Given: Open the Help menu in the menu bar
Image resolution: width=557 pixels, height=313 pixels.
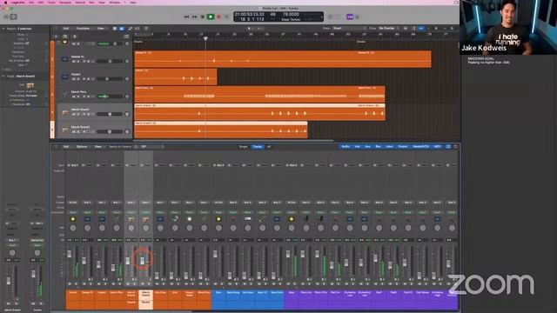Looking at the screenshot, I should (x=133, y=2).
